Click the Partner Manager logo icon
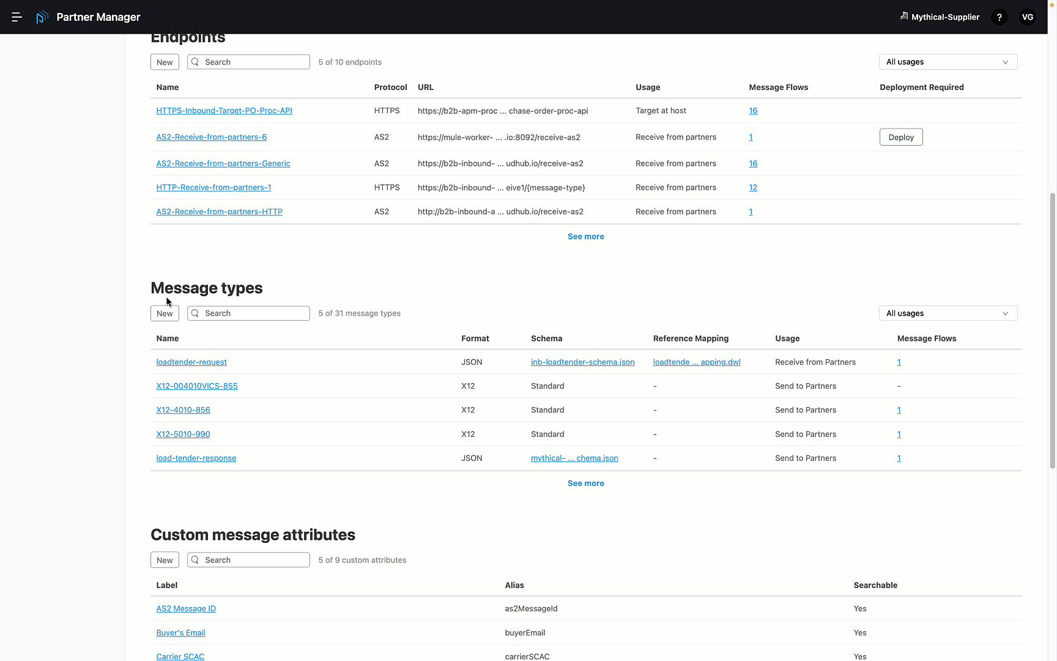 [42, 17]
